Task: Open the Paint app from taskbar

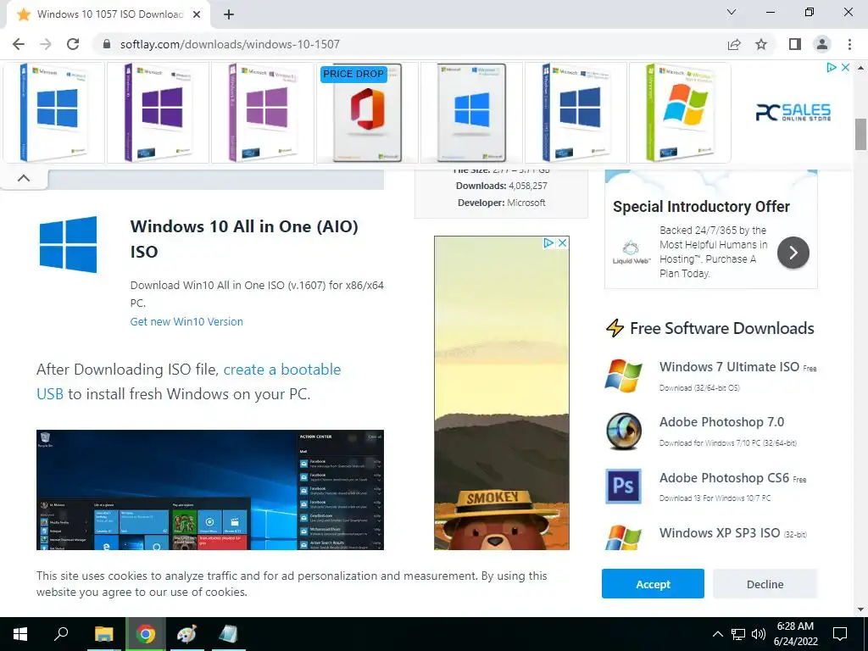Action: coord(186,634)
